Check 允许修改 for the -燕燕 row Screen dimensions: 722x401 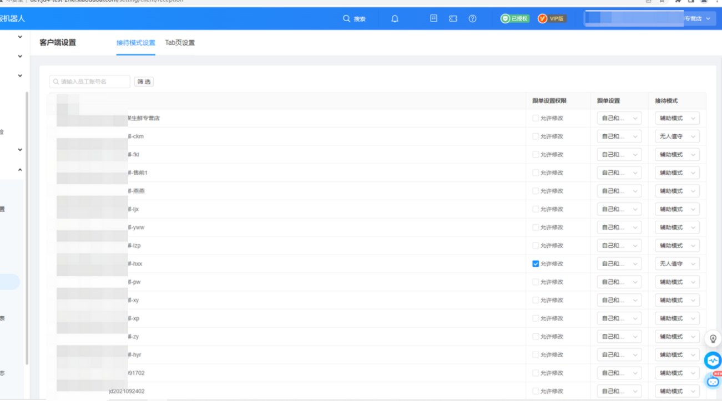point(536,191)
